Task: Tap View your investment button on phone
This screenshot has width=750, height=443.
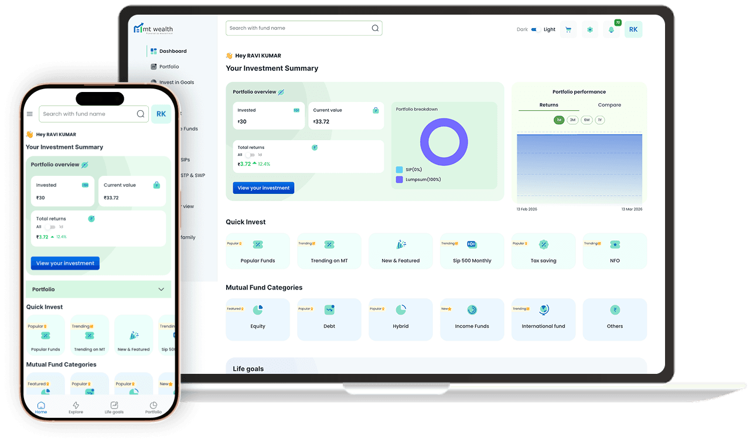Action: click(x=65, y=263)
